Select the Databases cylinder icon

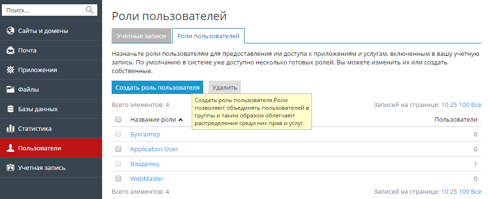coord(10,109)
